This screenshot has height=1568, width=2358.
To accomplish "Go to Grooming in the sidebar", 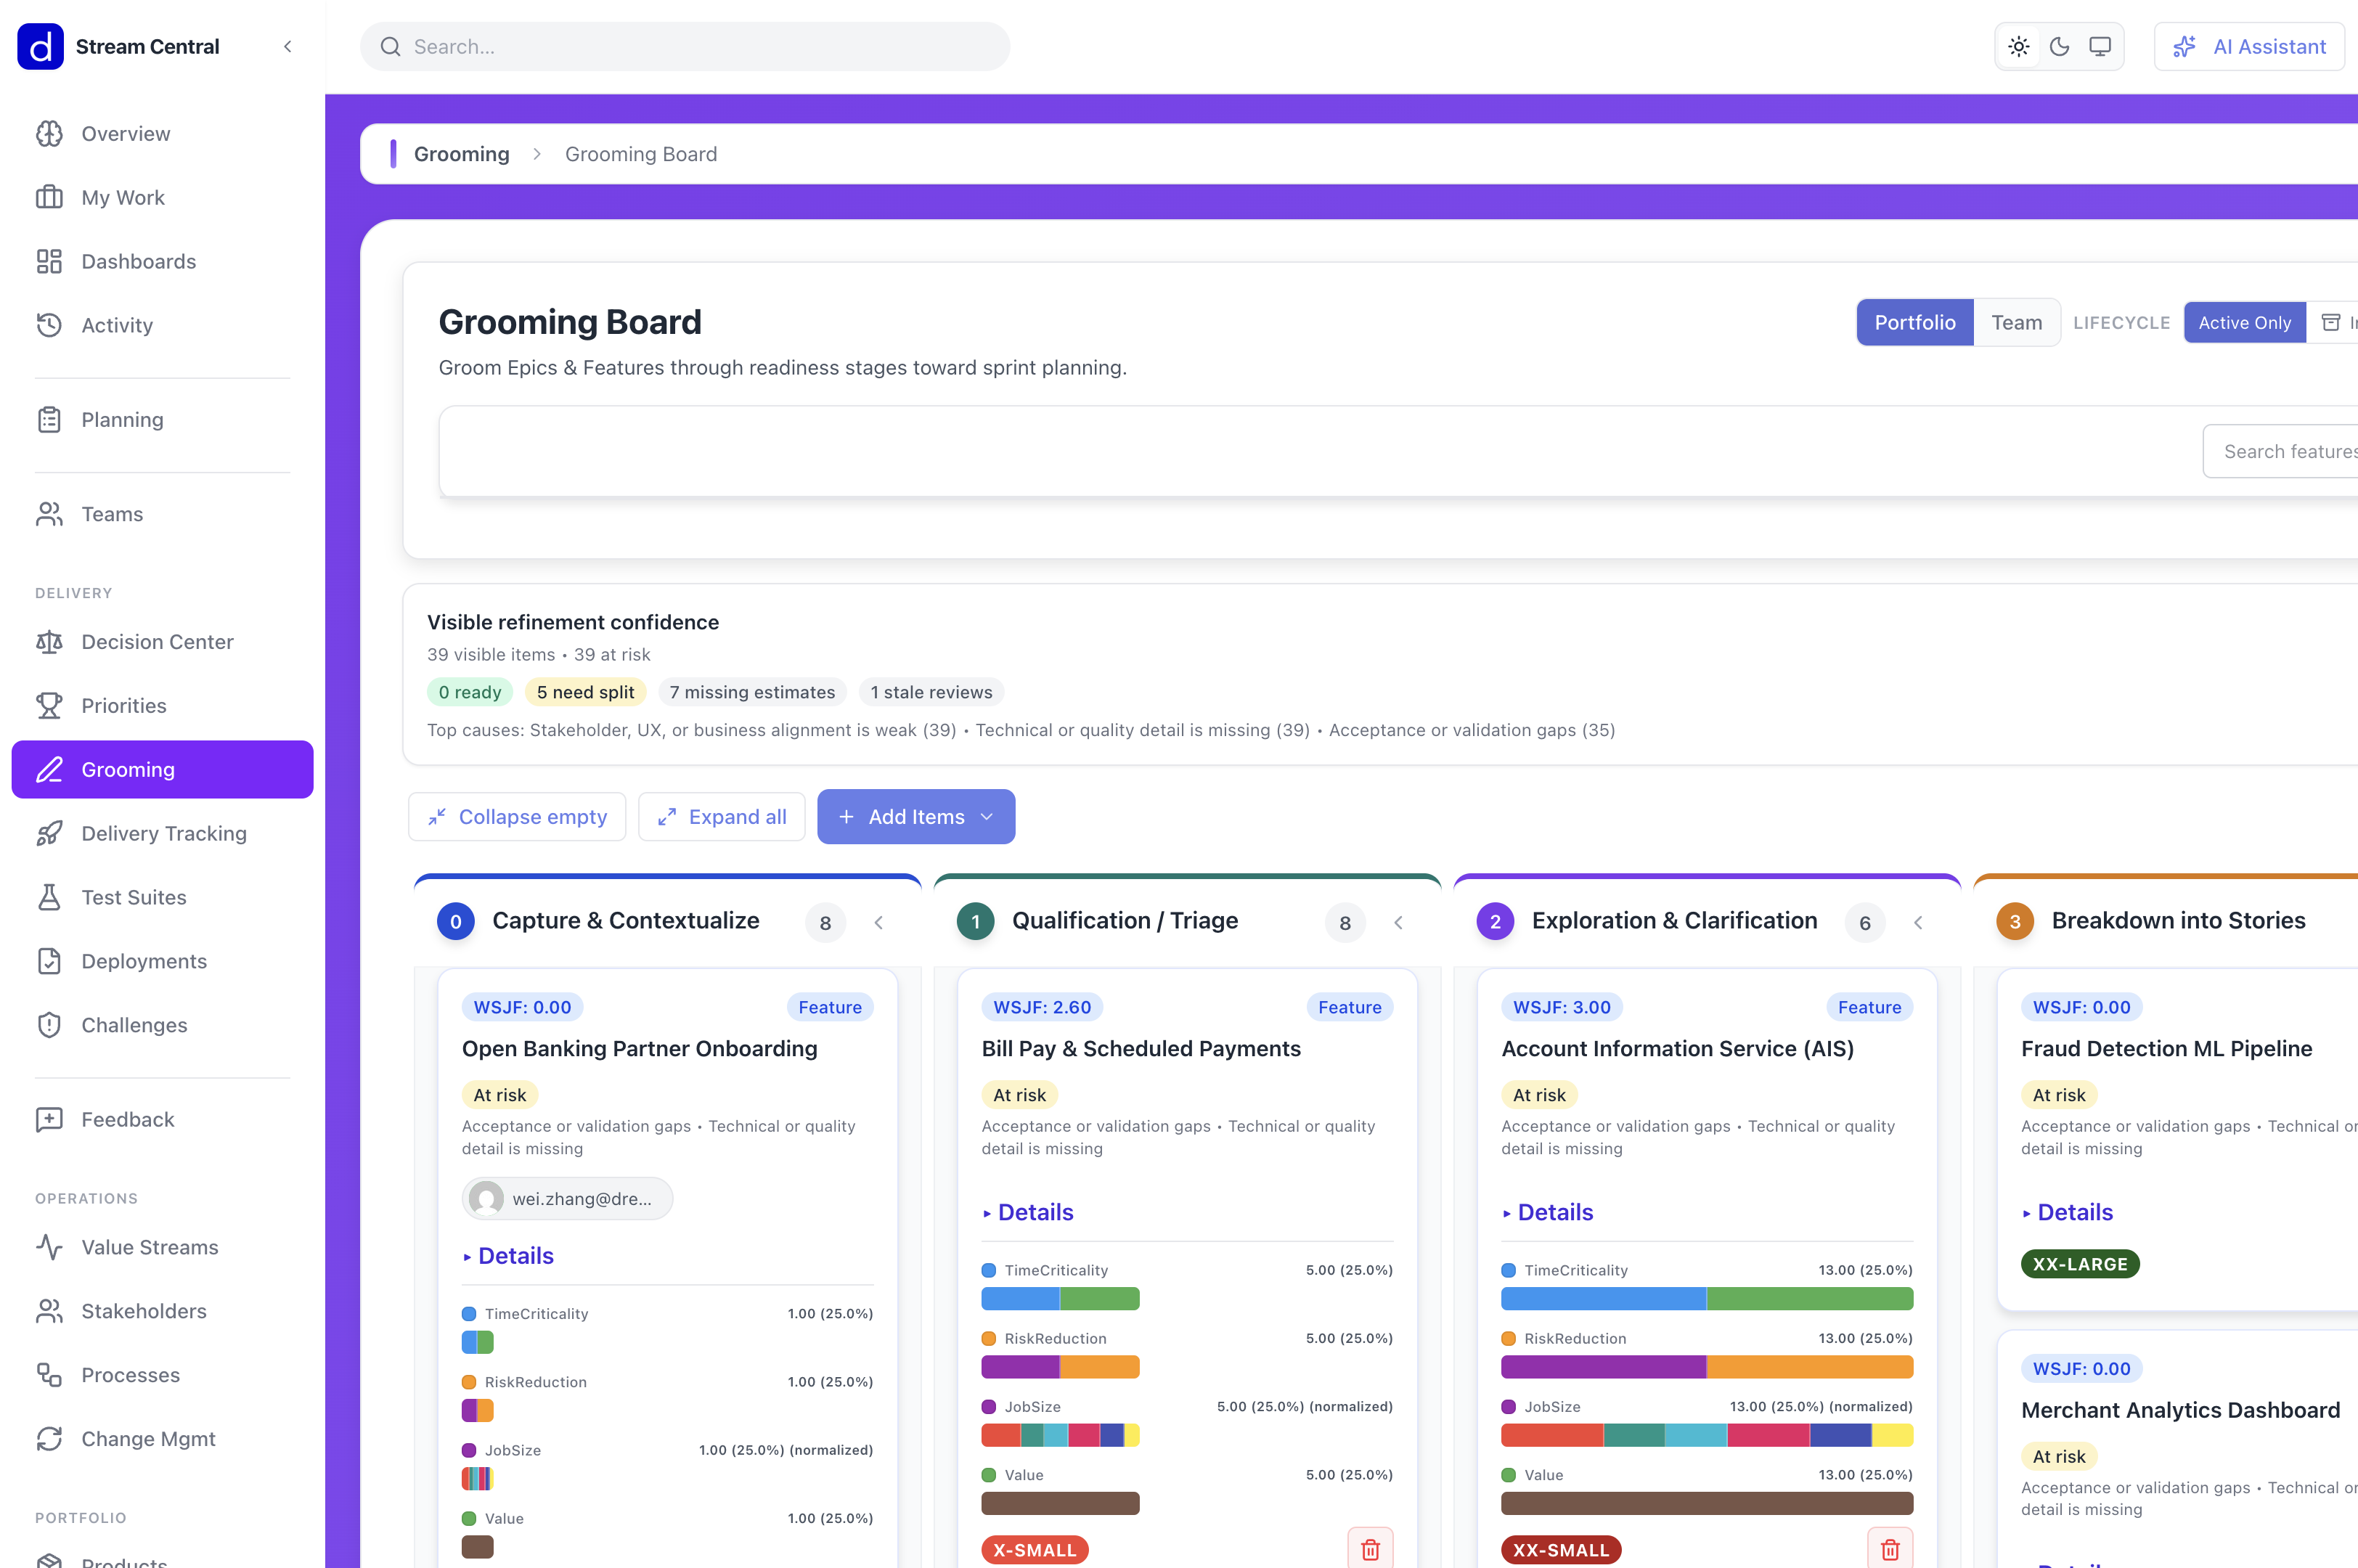I will point(162,770).
